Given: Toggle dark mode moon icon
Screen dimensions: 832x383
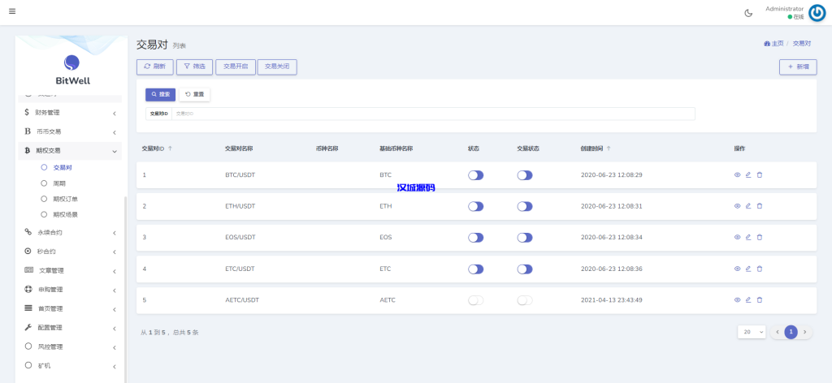Looking at the screenshot, I should pyautogui.click(x=748, y=12).
